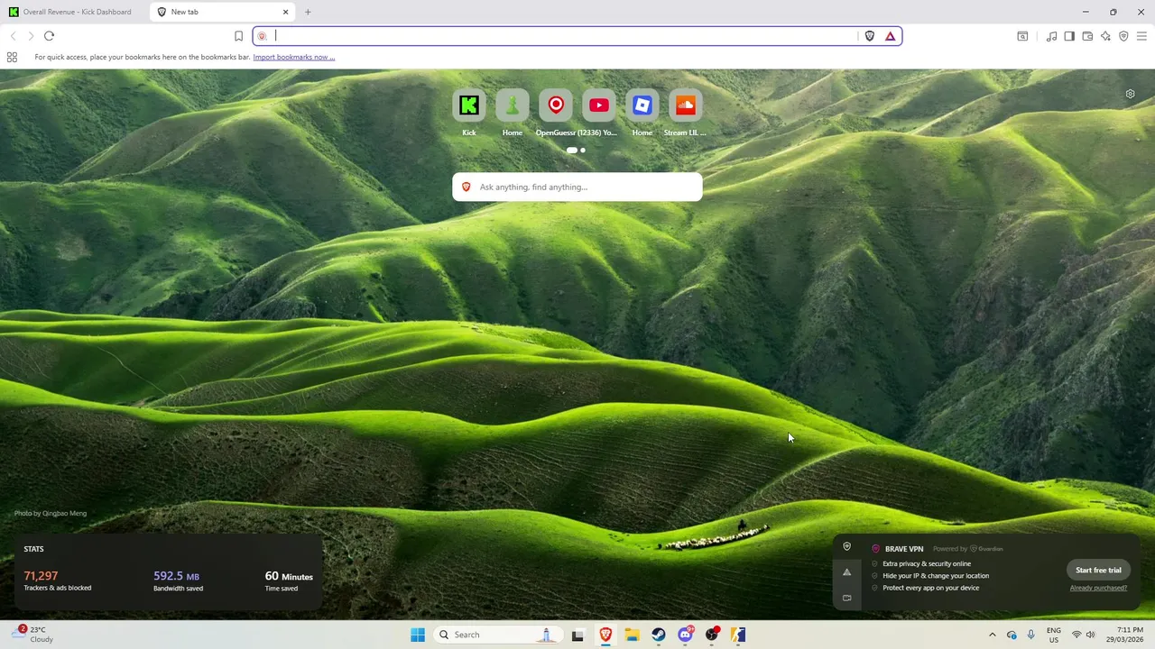Click the Brave Shields lion icon
Screen dimensions: 1155x649
coord(870,36)
